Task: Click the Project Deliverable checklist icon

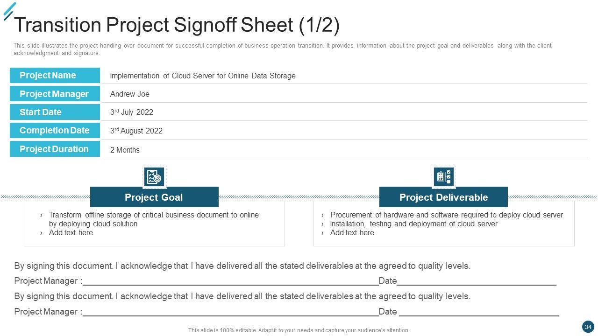Action: tap(443, 177)
